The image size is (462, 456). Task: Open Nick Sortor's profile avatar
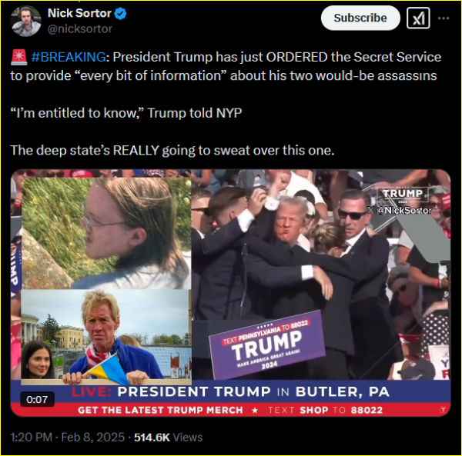[25, 22]
